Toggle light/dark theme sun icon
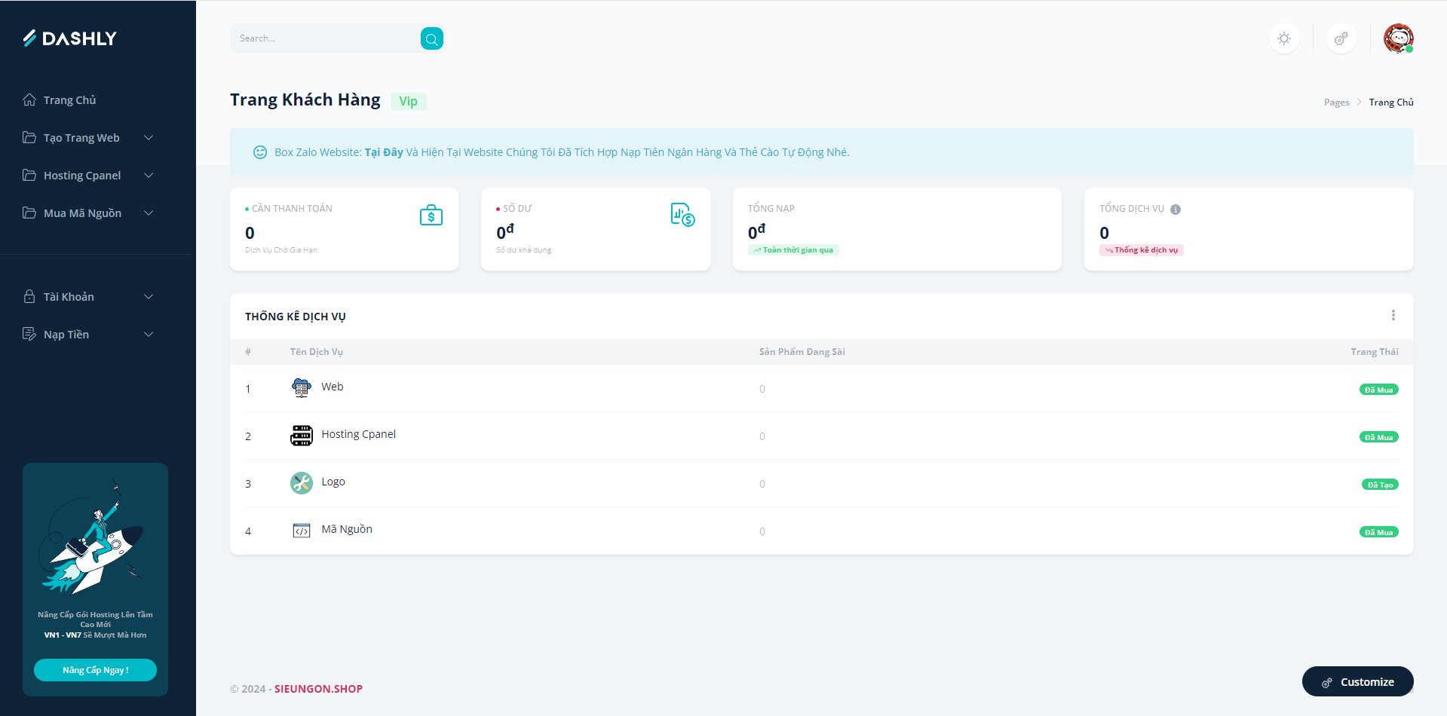This screenshot has height=716, width=1447. point(1284,38)
